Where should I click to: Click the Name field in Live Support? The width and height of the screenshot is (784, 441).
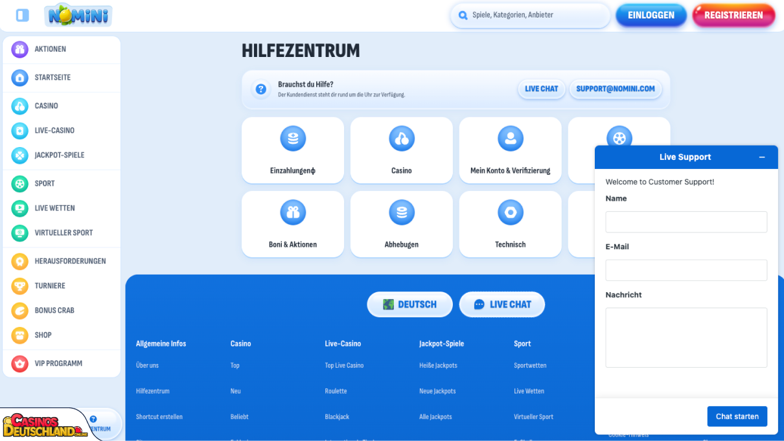click(x=686, y=222)
